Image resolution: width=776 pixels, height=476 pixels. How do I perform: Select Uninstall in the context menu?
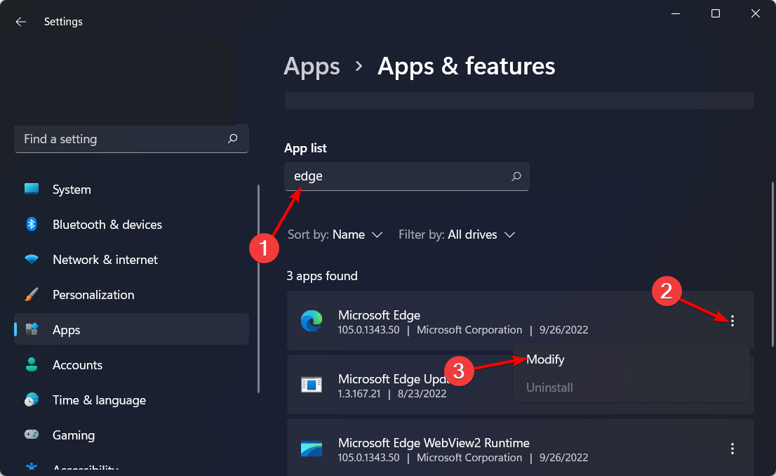coord(550,388)
